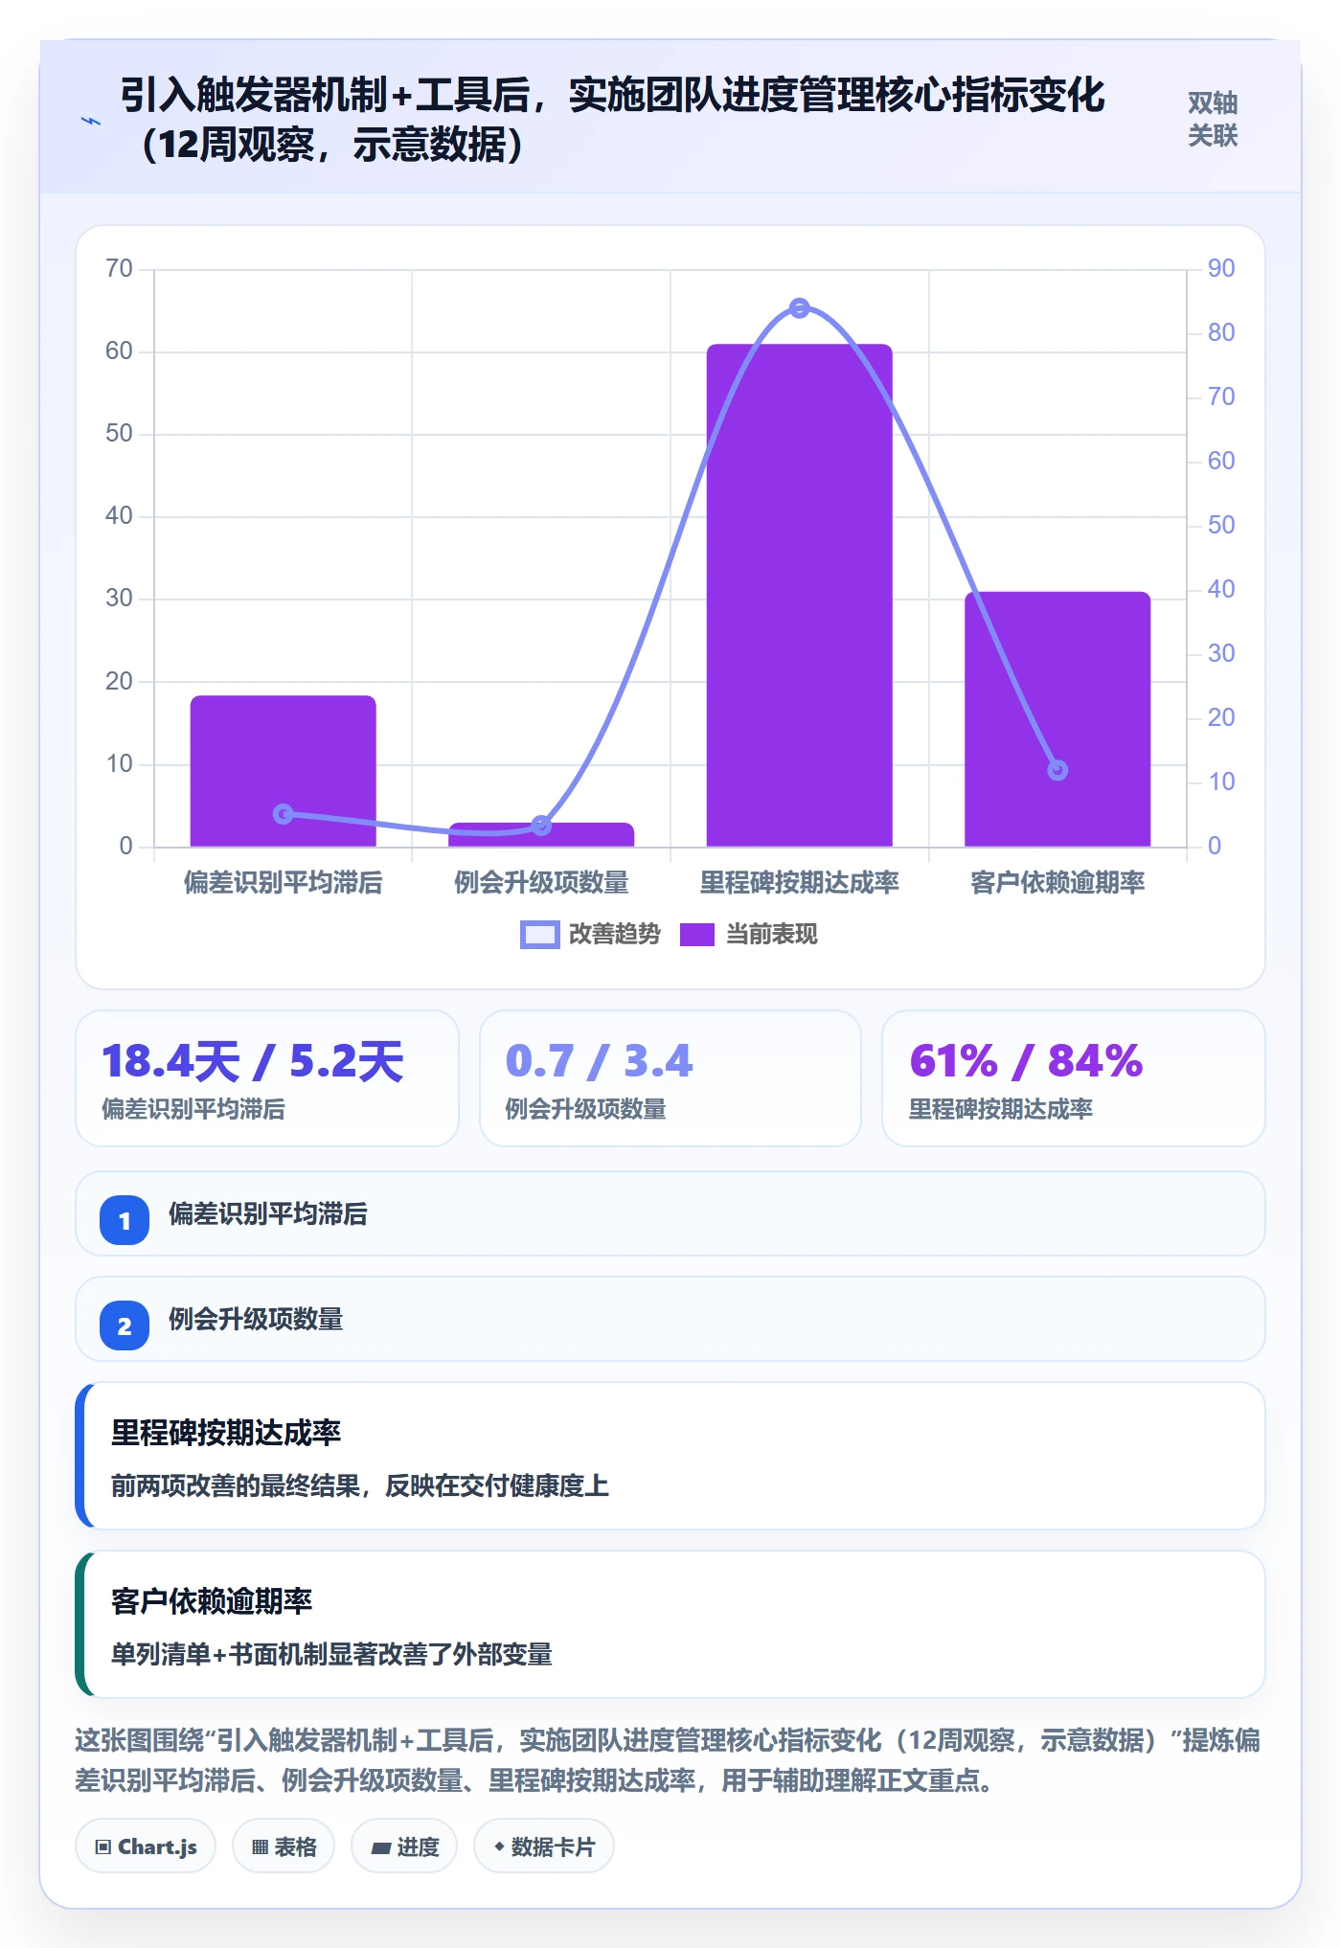1341x1948 pixels.
Task: Click the 里程碑按期达成率 card heading
Action: coord(226,1433)
